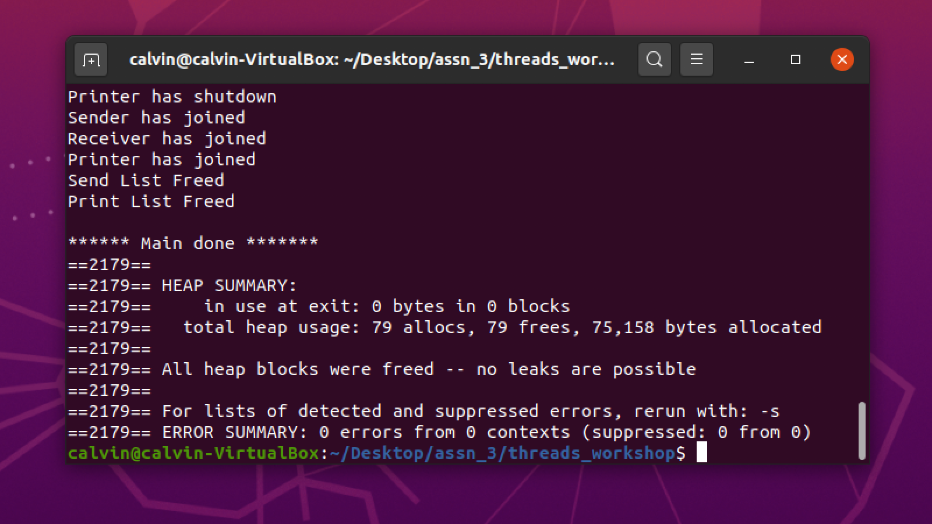Click the 'Send List Freed' line
Image resolution: width=932 pixels, height=524 pixels.
pos(146,180)
